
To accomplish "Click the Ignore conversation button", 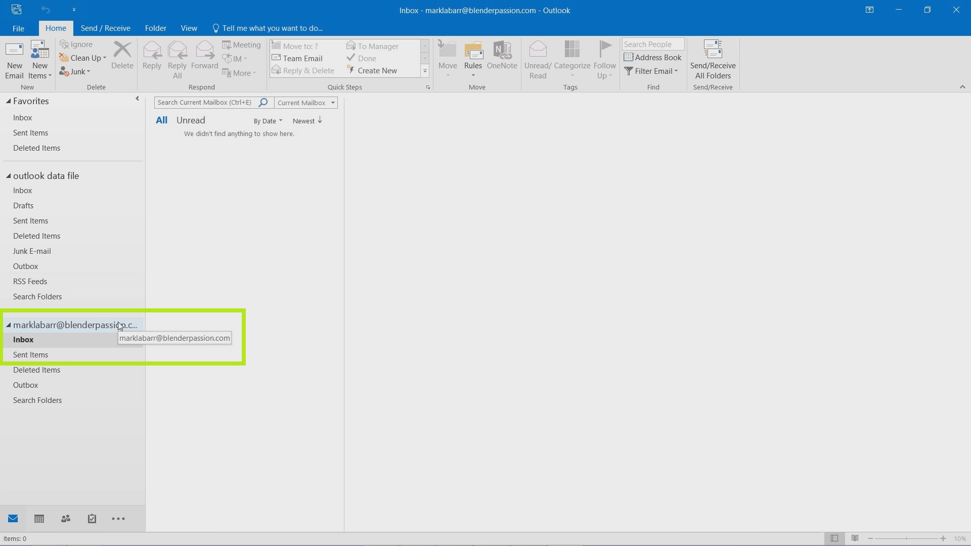I will coord(76,44).
